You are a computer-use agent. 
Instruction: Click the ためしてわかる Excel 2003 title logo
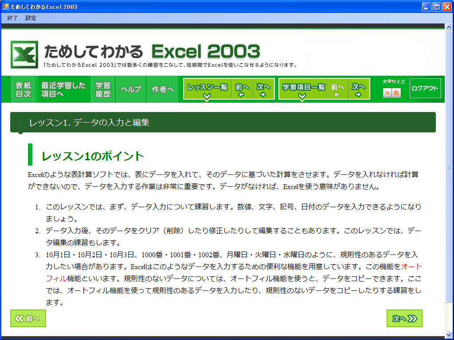click(x=152, y=51)
